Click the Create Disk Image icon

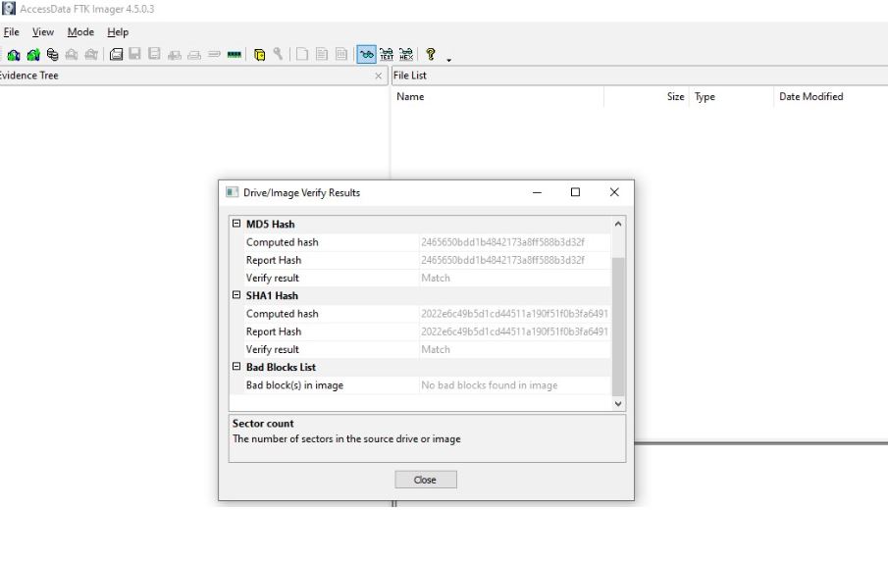116,54
